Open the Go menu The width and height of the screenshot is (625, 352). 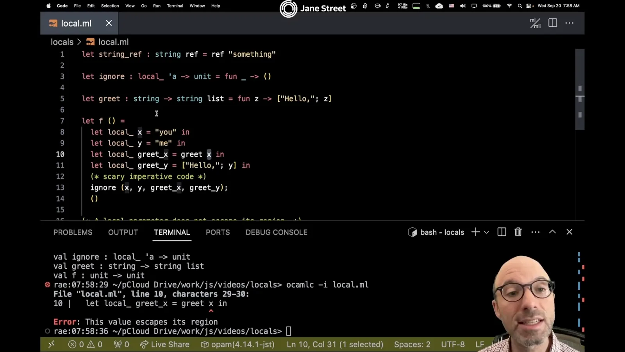144,6
